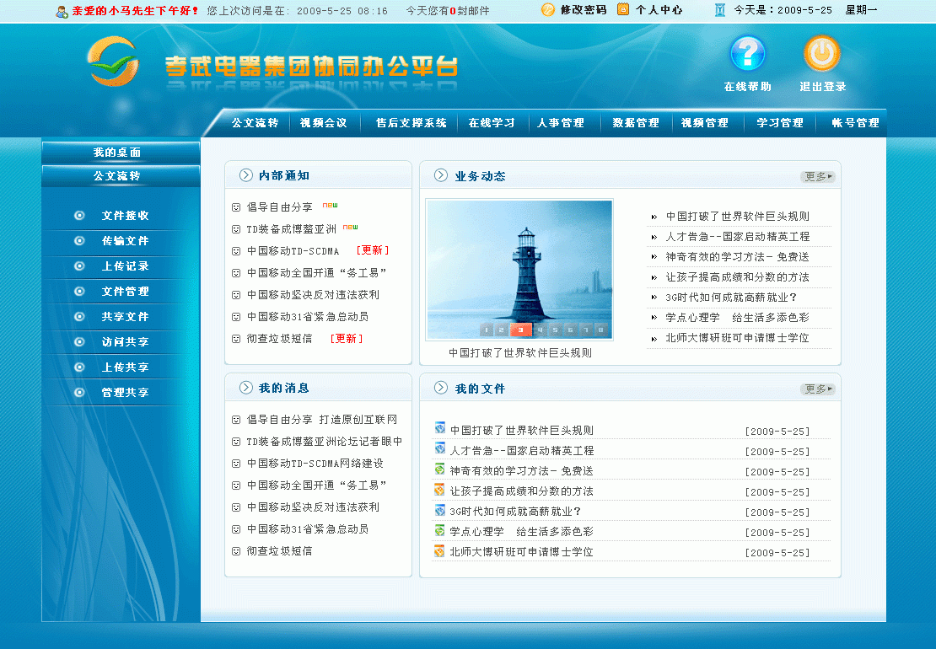Open 人才告急 news in 业务动态 list
The width and height of the screenshot is (936, 649).
point(738,237)
